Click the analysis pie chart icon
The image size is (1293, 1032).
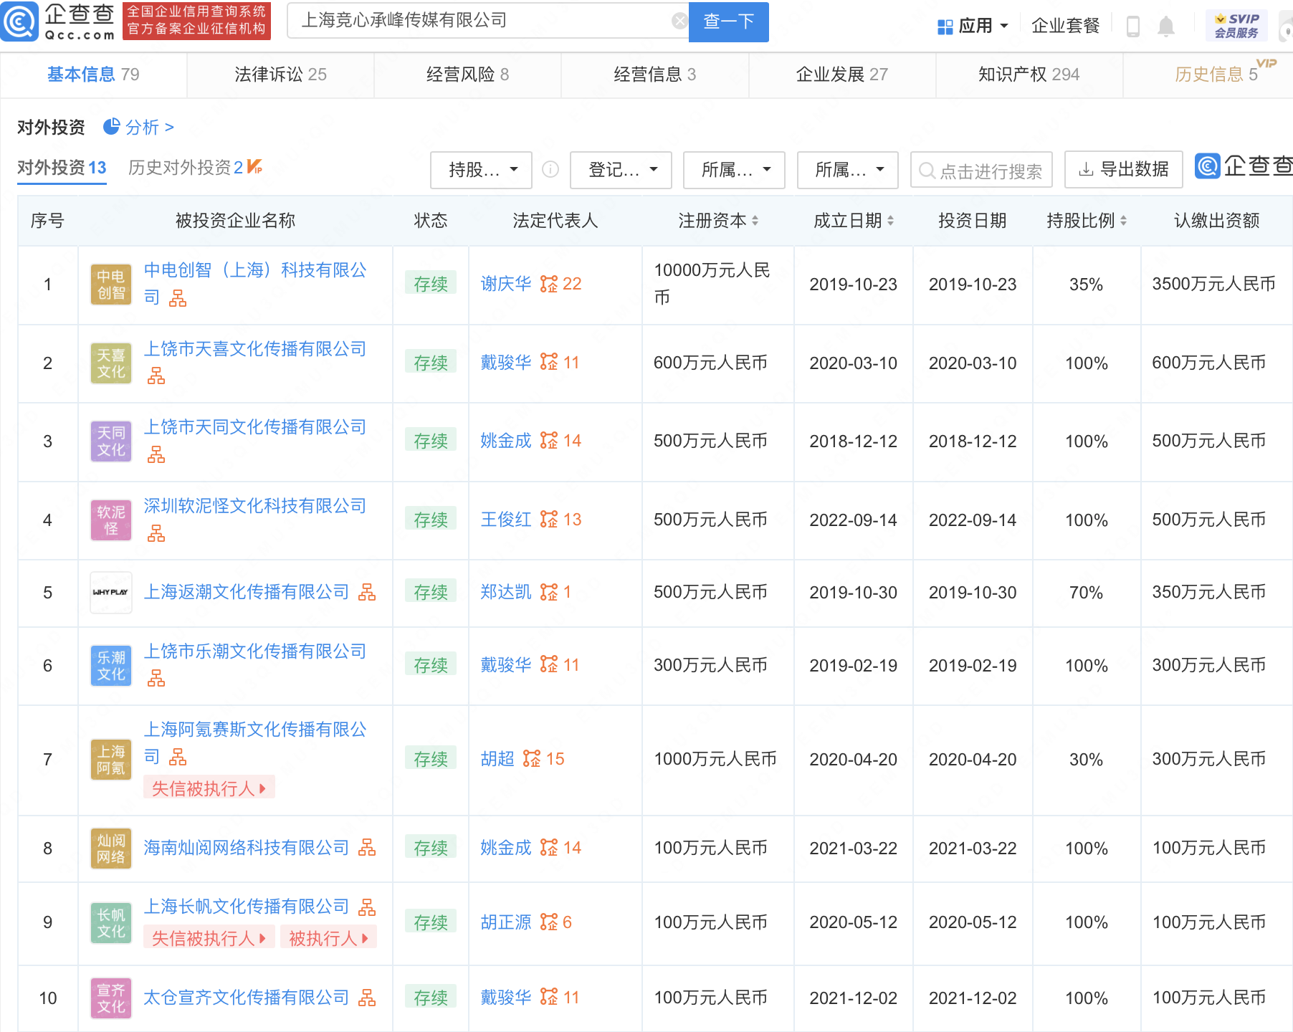111,127
